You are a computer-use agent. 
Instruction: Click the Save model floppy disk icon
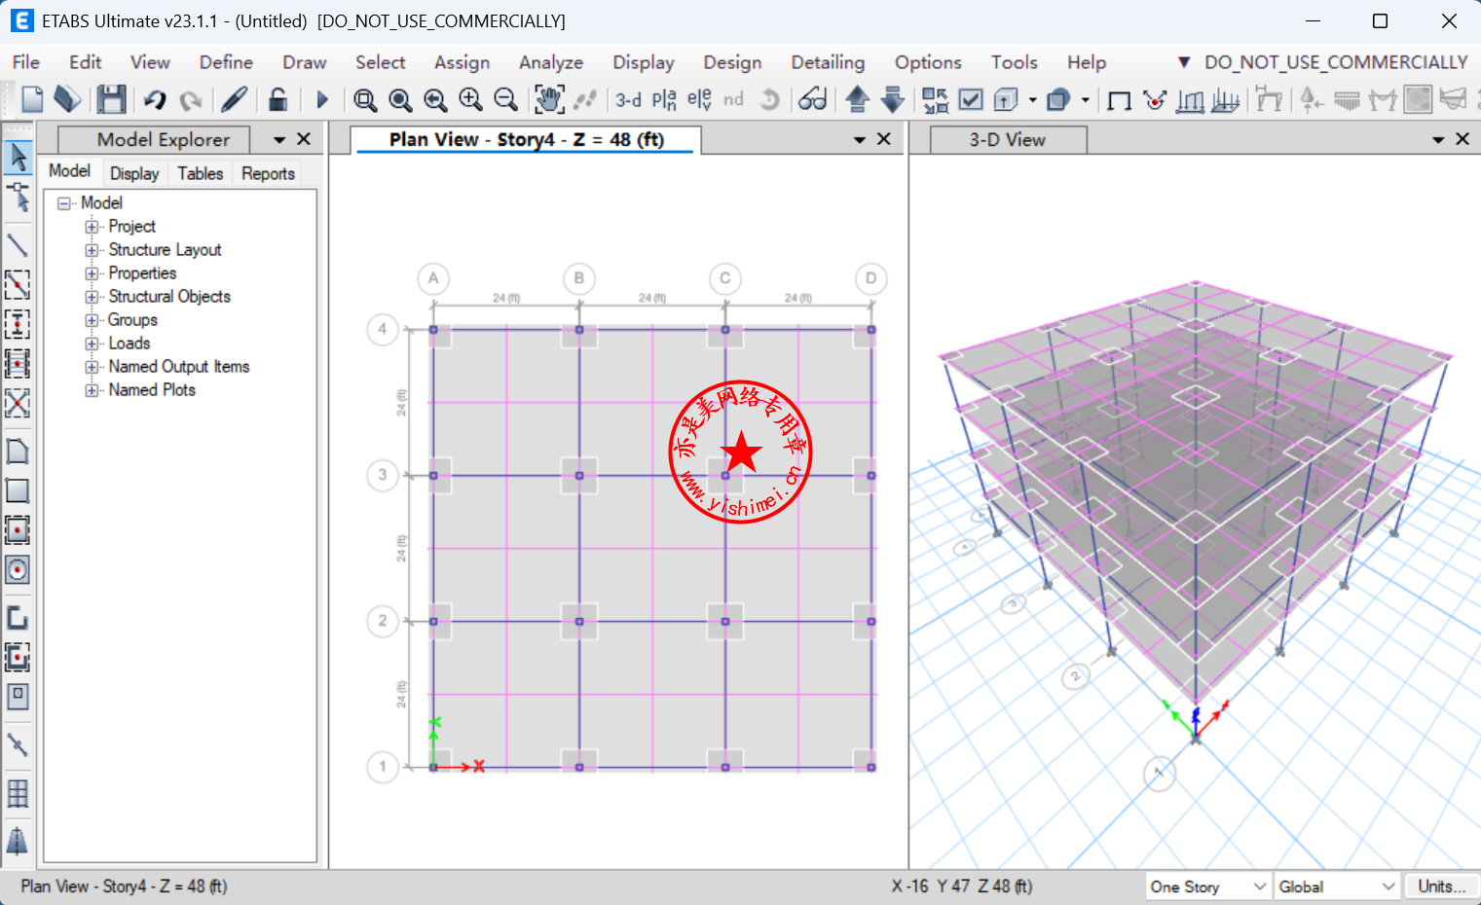tap(111, 99)
